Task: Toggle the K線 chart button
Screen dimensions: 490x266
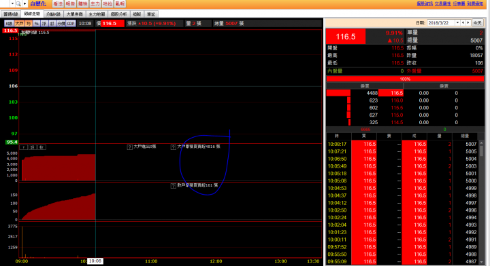Action: 9,23
